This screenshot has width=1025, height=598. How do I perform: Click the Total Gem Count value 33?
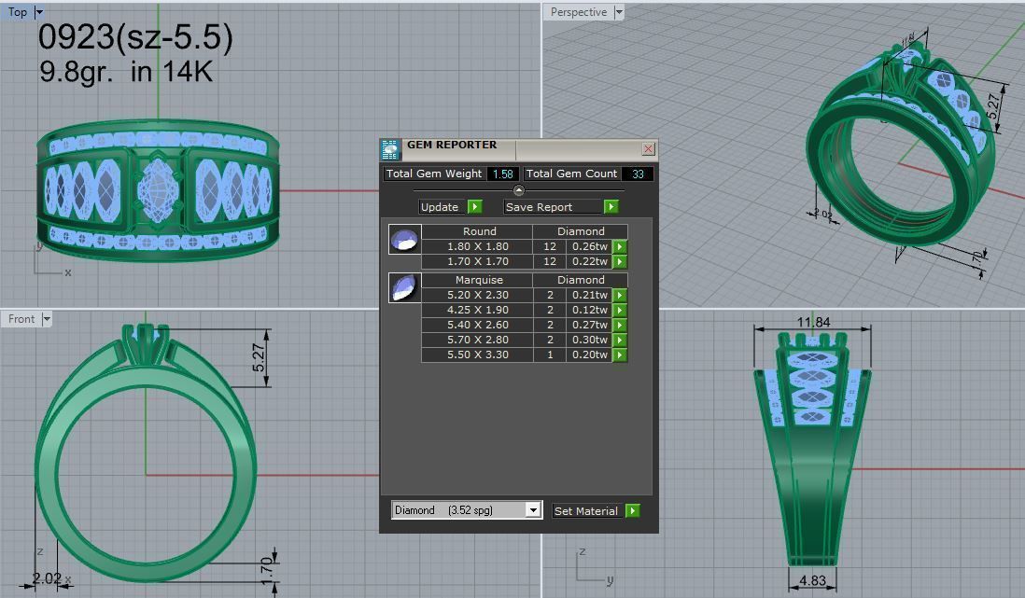tap(638, 174)
